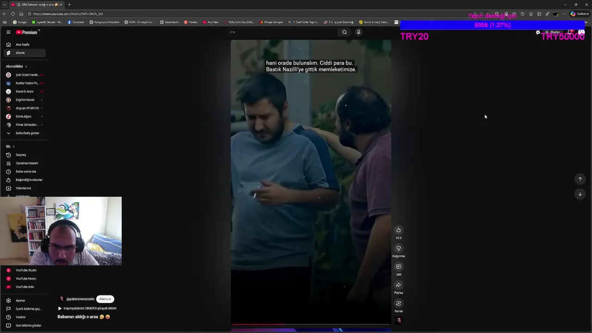The height and width of the screenshot is (333, 592).
Task: Open YouTube Music
Action: click(x=24, y=278)
